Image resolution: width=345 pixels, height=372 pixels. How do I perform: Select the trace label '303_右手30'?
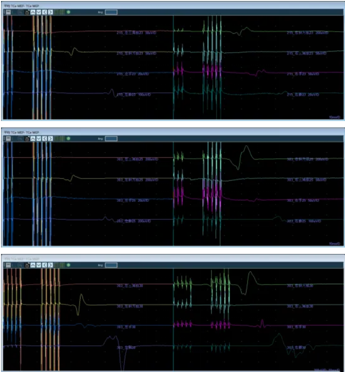click(x=296, y=327)
